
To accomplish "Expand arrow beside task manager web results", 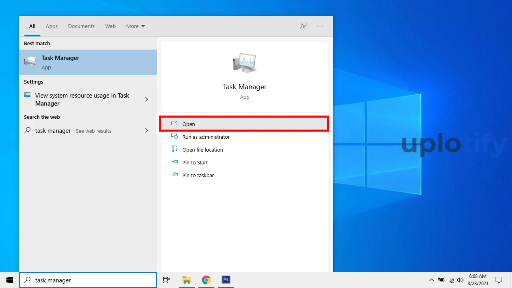I will click(146, 130).
